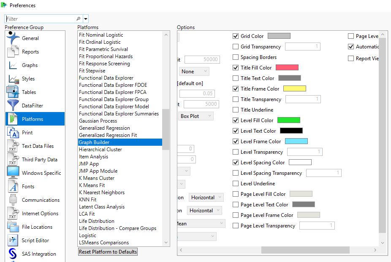Screen dimensions: 391x262
Task: Open the Fonts preferences
Action: 27,186
